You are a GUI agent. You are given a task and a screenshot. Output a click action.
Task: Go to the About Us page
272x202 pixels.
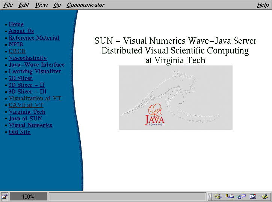(21, 31)
